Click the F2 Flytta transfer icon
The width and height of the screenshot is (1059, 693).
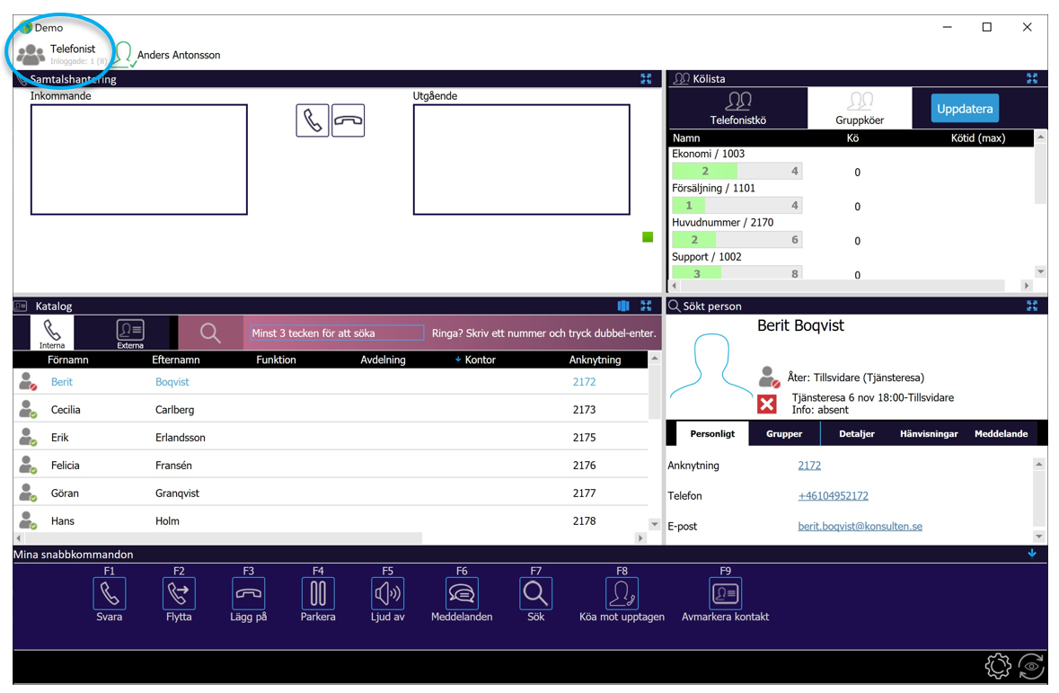[179, 593]
